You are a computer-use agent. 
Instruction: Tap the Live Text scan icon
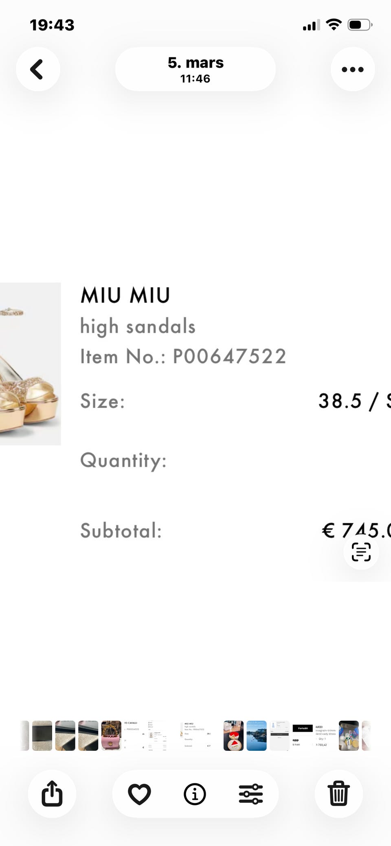[x=361, y=552]
